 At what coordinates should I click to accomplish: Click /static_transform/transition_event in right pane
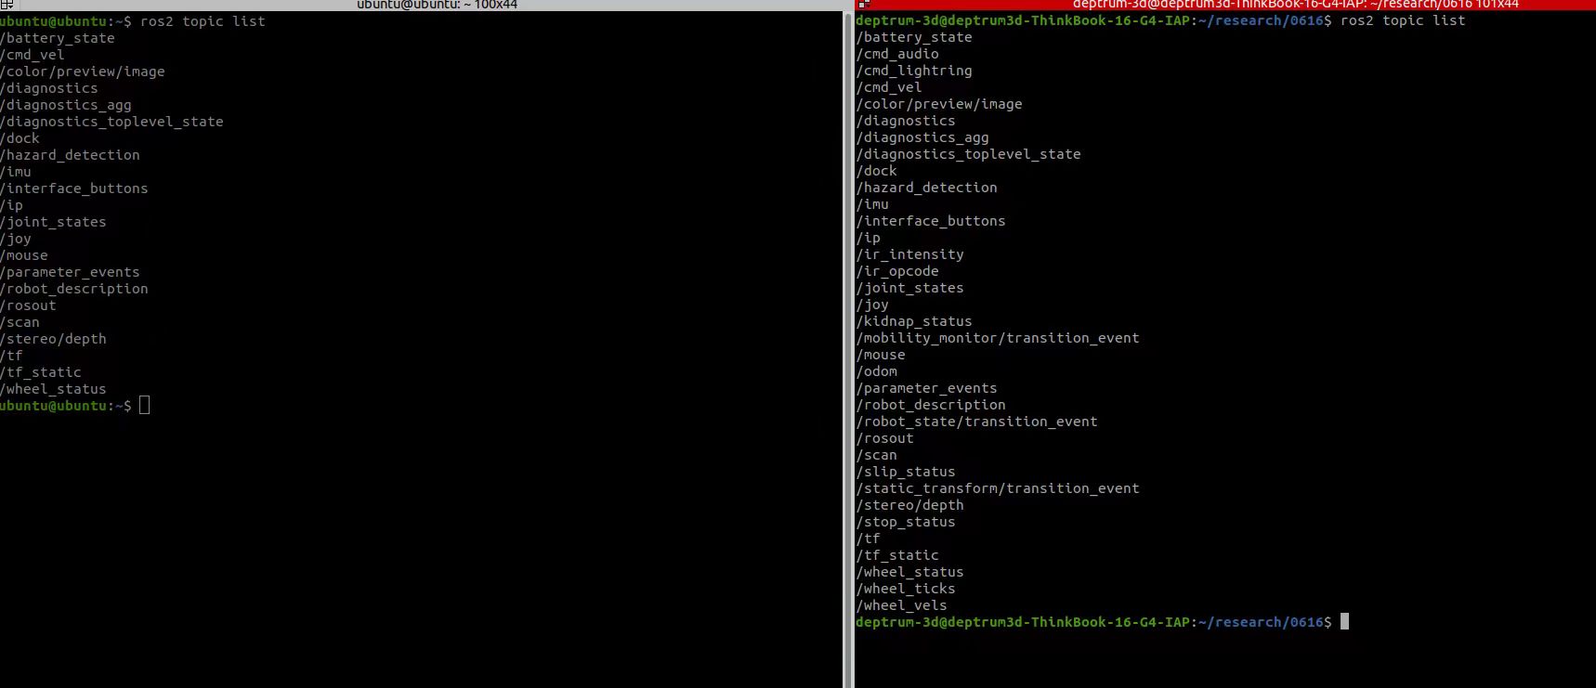point(998,488)
